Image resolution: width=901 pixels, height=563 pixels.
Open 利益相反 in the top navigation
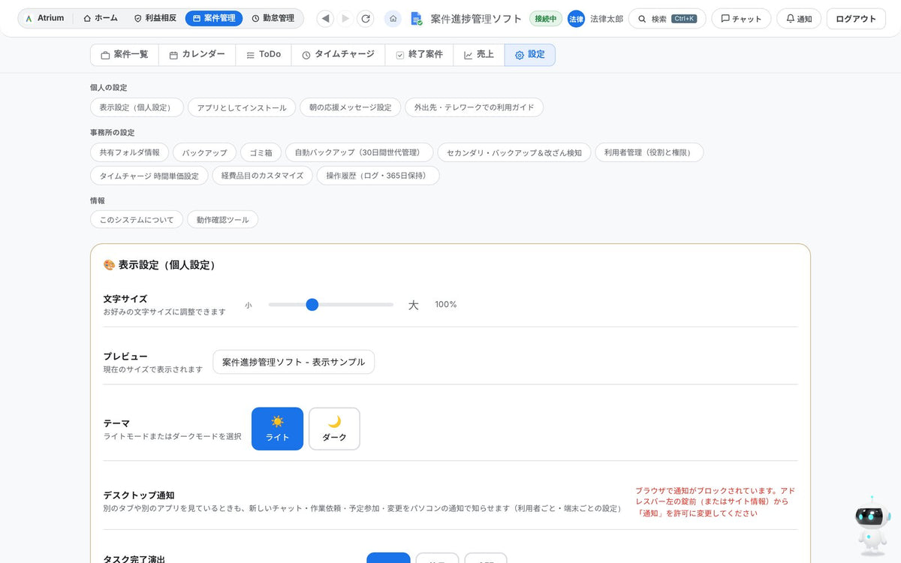click(x=155, y=18)
